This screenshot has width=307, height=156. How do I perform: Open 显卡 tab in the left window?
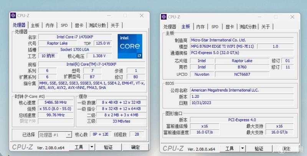[x=79, y=25]
